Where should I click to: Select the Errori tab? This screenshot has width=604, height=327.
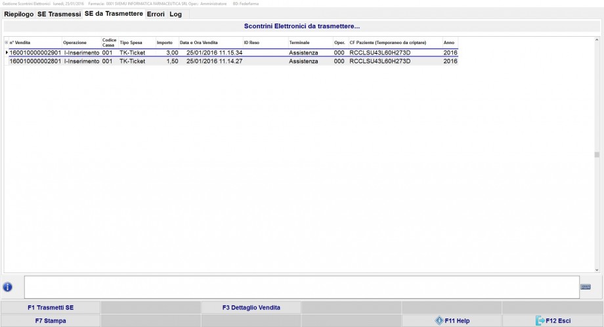[156, 14]
